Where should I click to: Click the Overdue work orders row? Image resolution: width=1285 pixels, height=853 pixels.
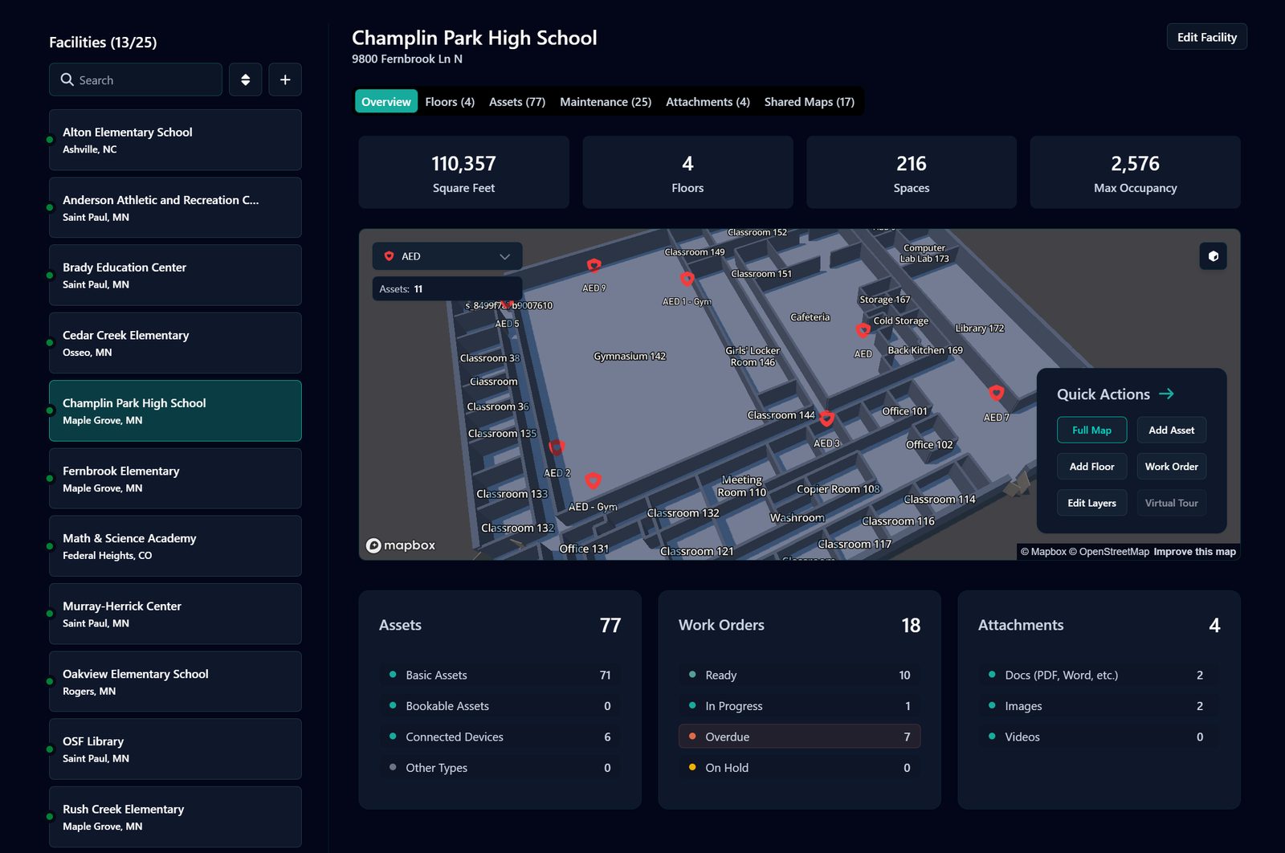pyautogui.click(x=799, y=737)
